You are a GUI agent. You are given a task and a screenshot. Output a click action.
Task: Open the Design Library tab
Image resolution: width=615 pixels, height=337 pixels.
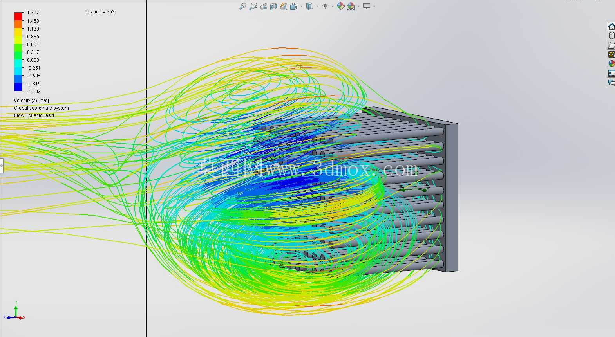click(x=611, y=36)
